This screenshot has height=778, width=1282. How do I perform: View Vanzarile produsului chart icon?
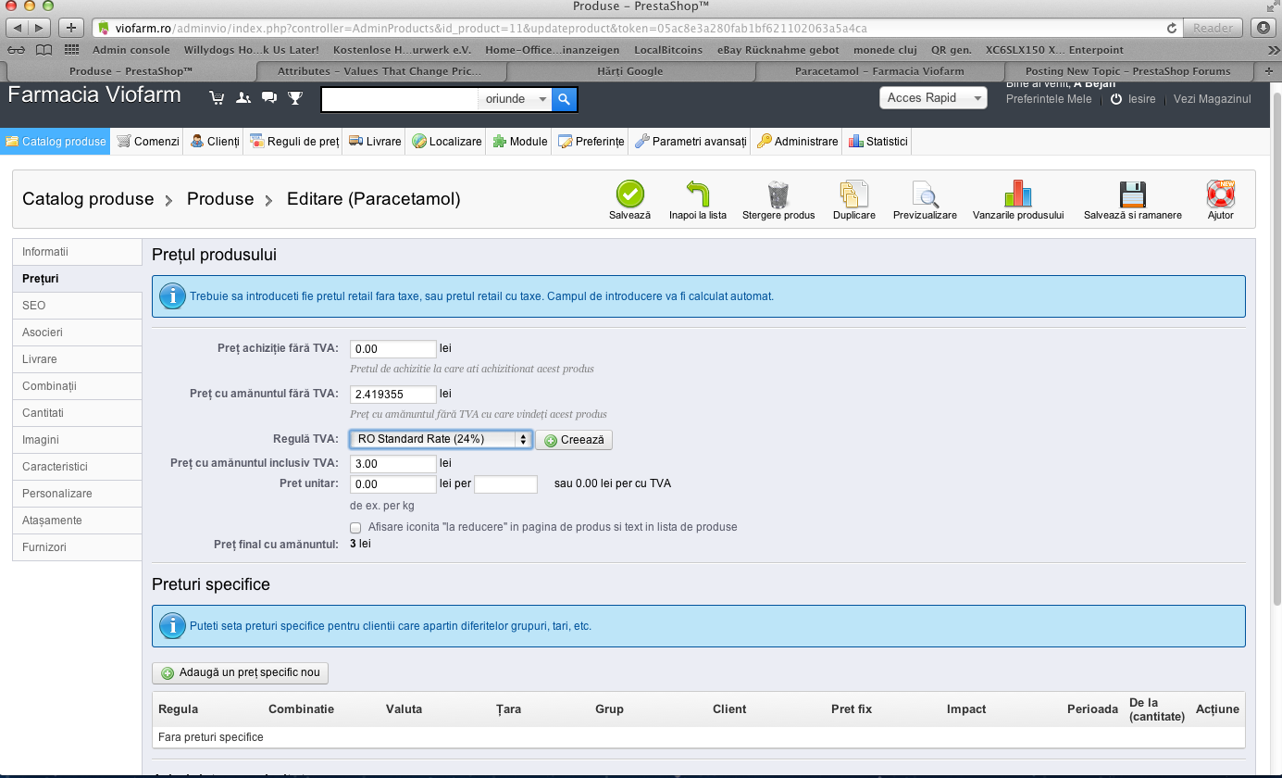coord(1017,194)
